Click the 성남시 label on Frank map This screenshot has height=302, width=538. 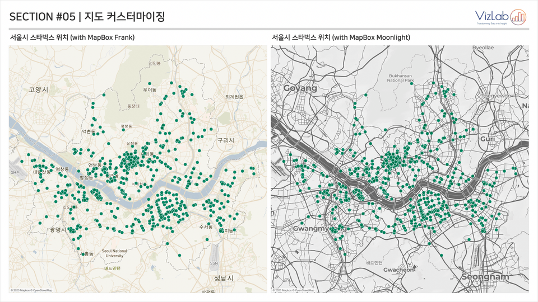(224, 278)
